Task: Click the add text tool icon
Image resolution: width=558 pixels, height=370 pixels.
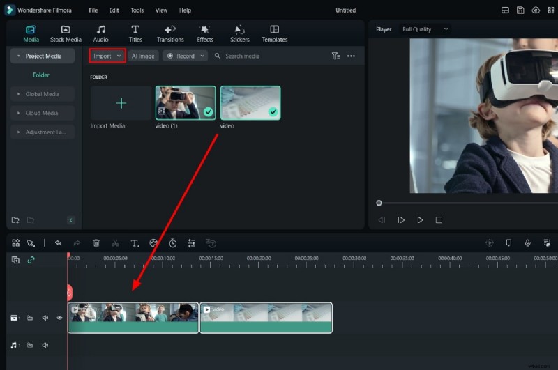Action: 135,243
